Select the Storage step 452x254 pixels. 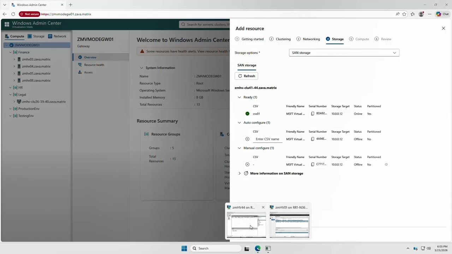click(x=335, y=39)
